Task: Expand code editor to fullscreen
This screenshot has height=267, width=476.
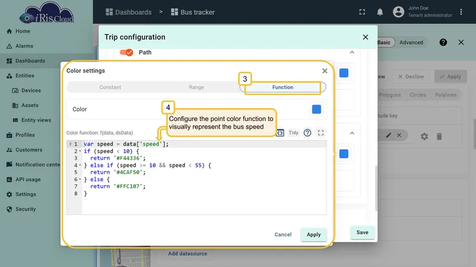Action: (321, 132)
